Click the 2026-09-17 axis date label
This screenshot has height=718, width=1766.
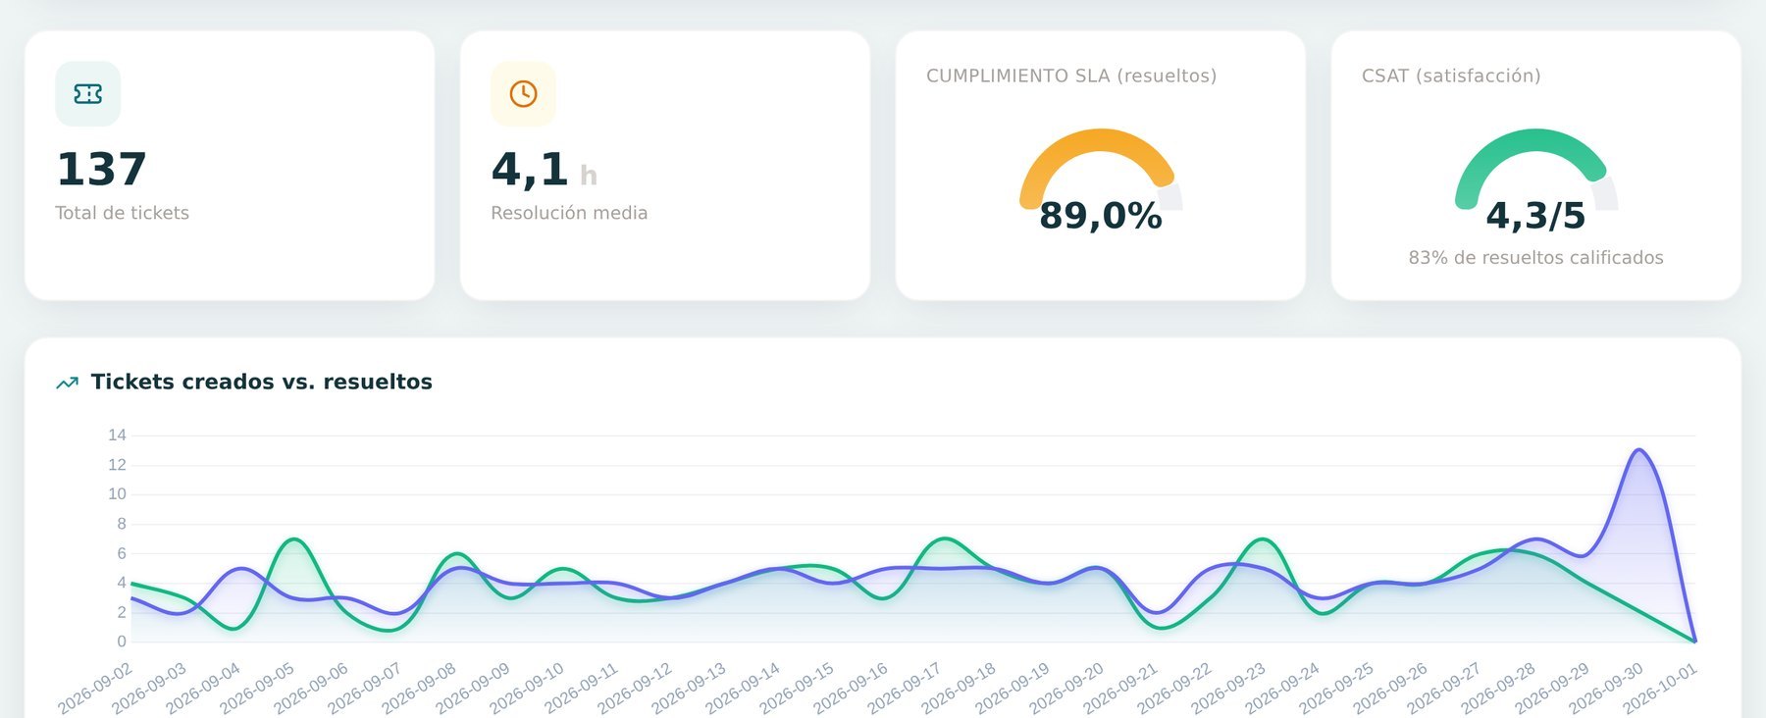tap(906, 688)
